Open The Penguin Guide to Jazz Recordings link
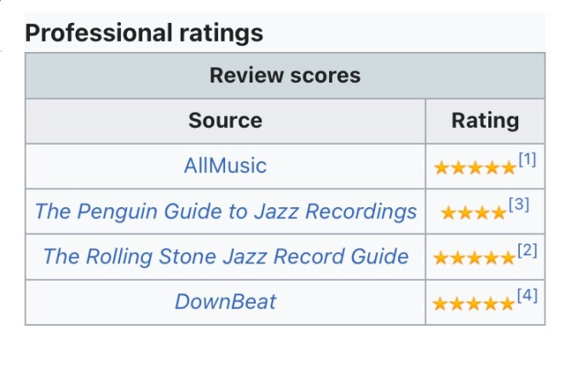Viewport: 571px width, 370px height. pos(225,211)
